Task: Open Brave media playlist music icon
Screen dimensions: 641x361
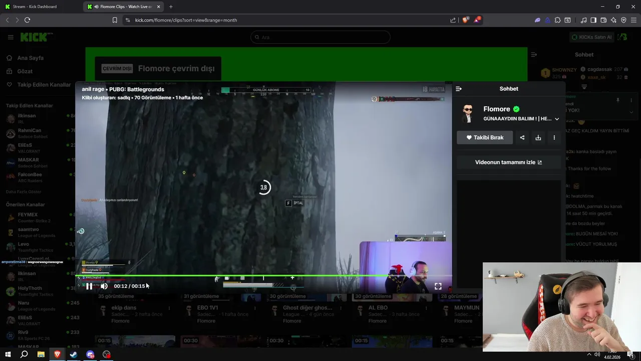Action: coord(583,20)
